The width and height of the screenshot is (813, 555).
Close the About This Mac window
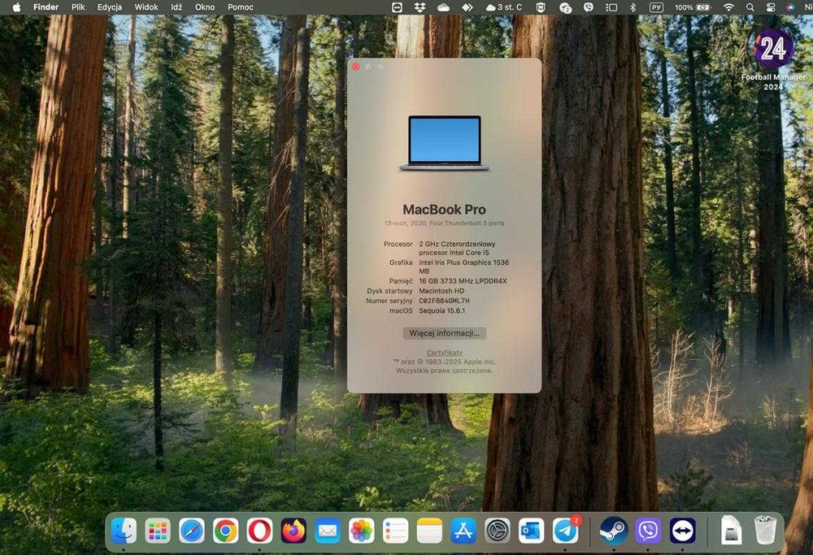point(356,67)
